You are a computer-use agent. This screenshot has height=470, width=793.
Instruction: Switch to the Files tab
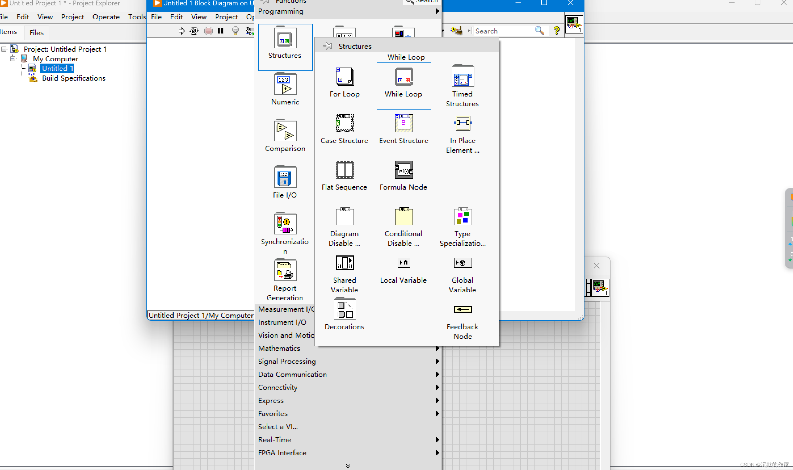point(36,33)
